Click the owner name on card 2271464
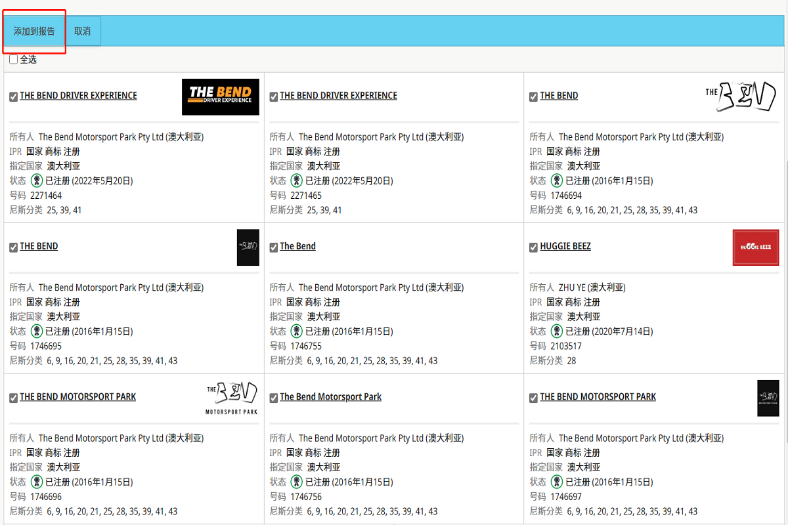This screenshot has height=525, width=788. pos(121,137)
